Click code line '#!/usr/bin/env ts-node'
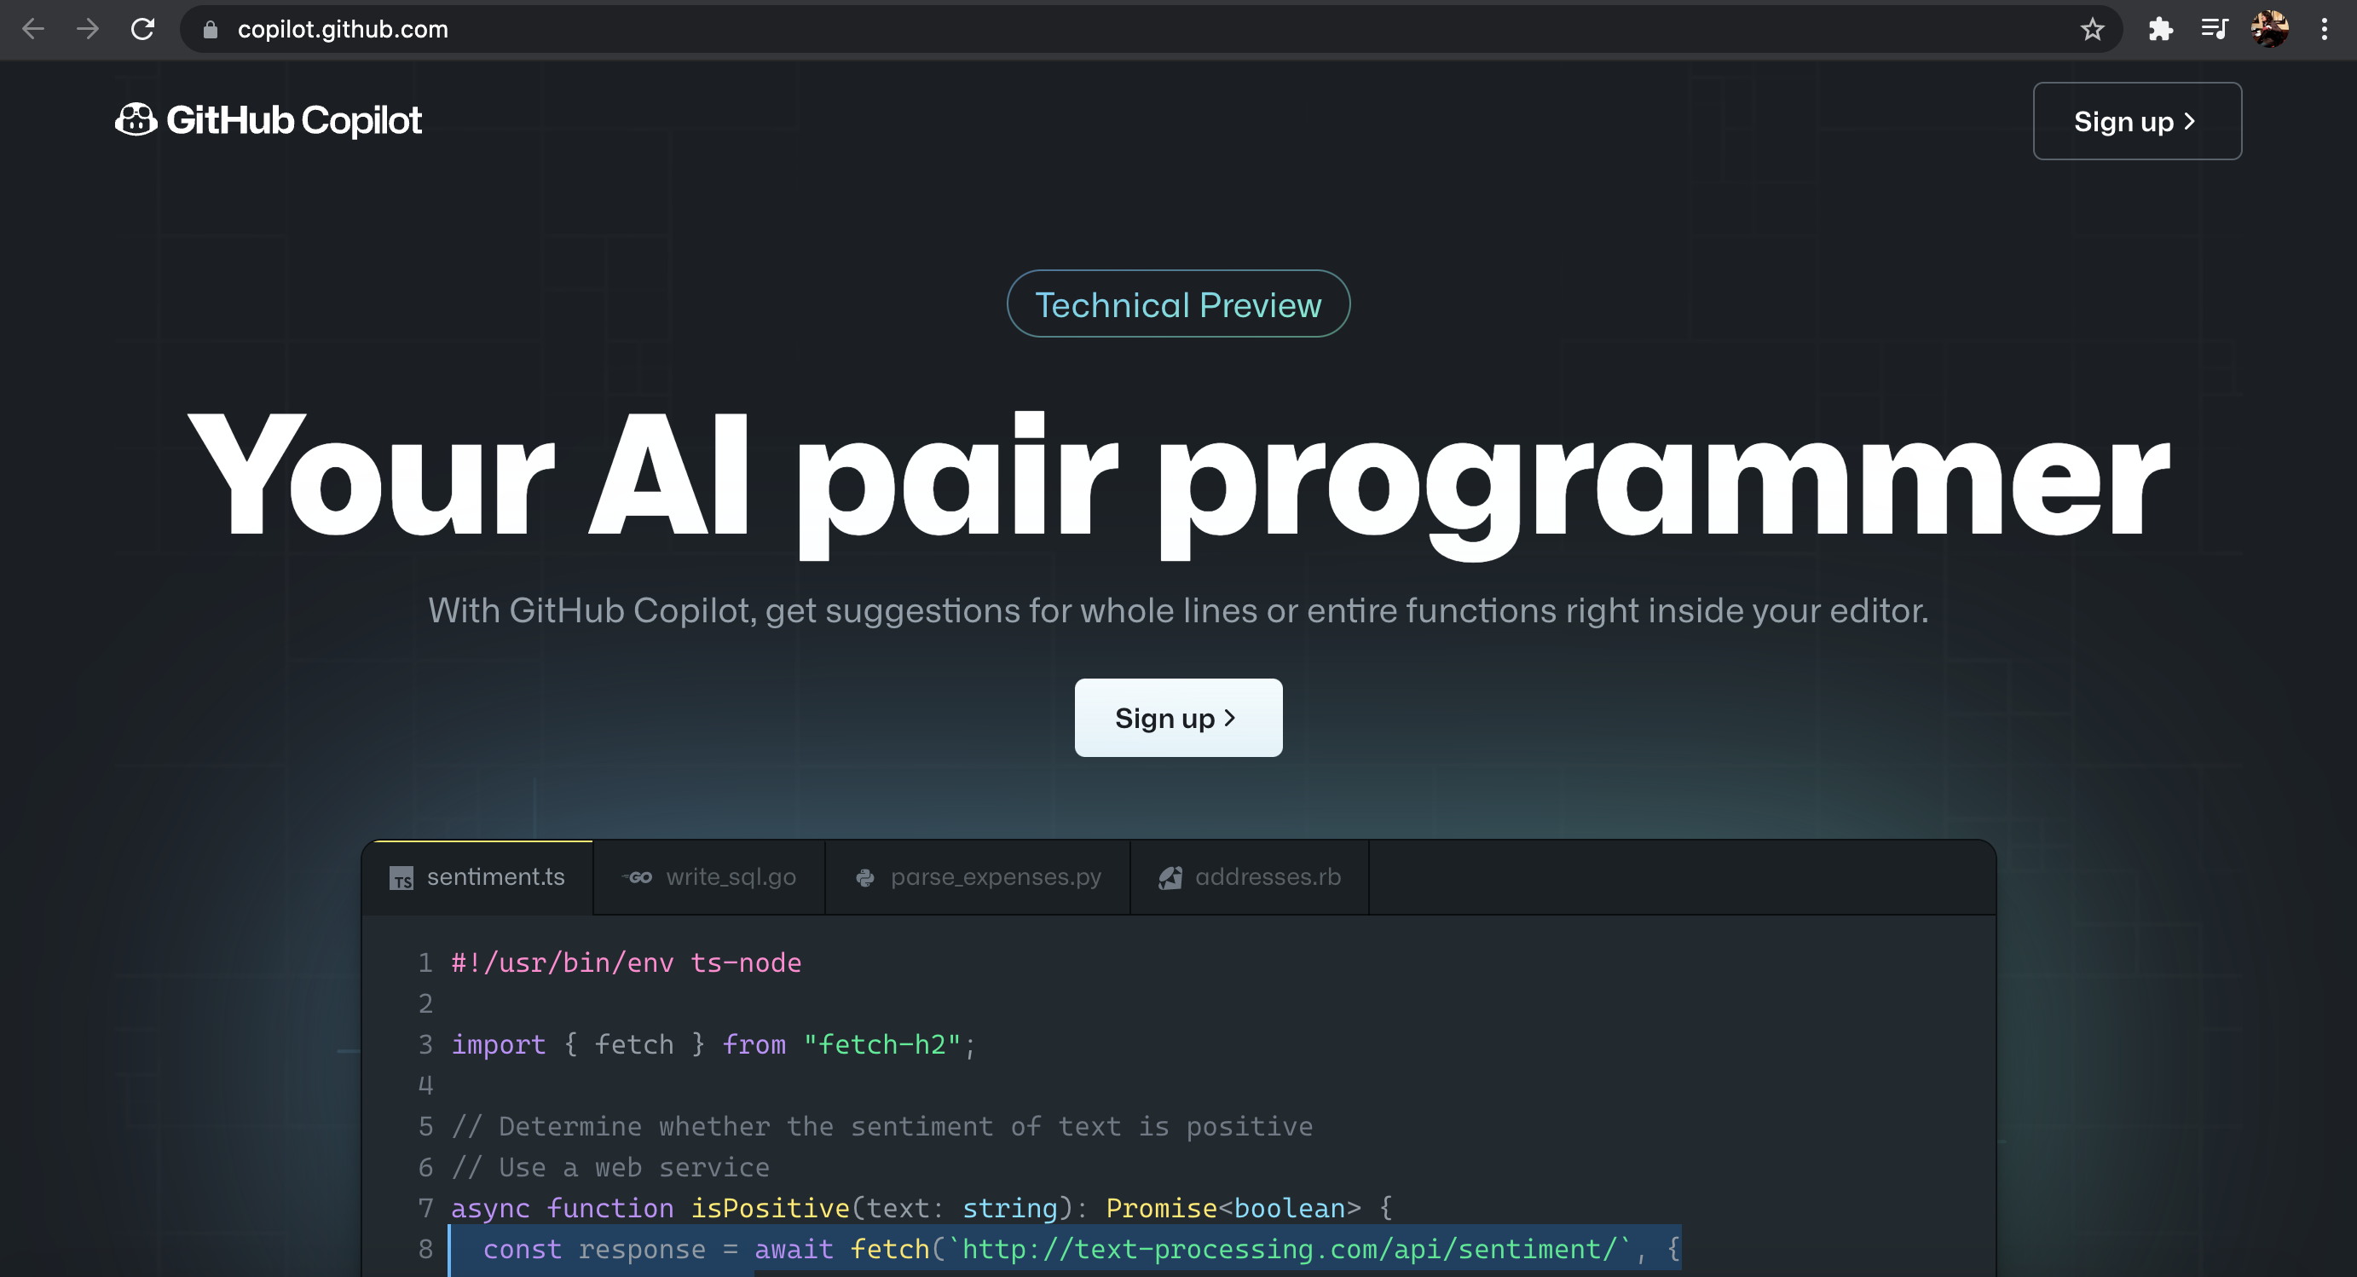Screen dimensions: 2357x1277 (626, 962)
